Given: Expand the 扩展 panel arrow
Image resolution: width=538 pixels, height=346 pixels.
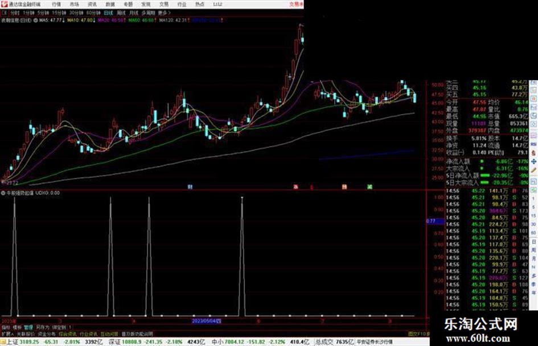Looking at the screenshot, I should pyautogui.click(x=7, y=334).
